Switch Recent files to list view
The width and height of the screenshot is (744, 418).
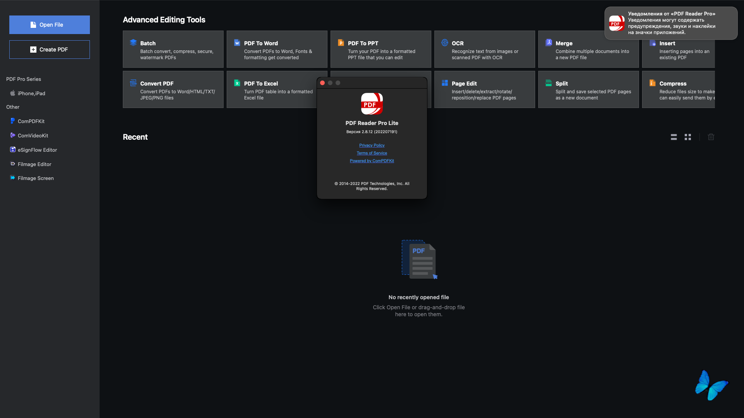click(674, 137)
